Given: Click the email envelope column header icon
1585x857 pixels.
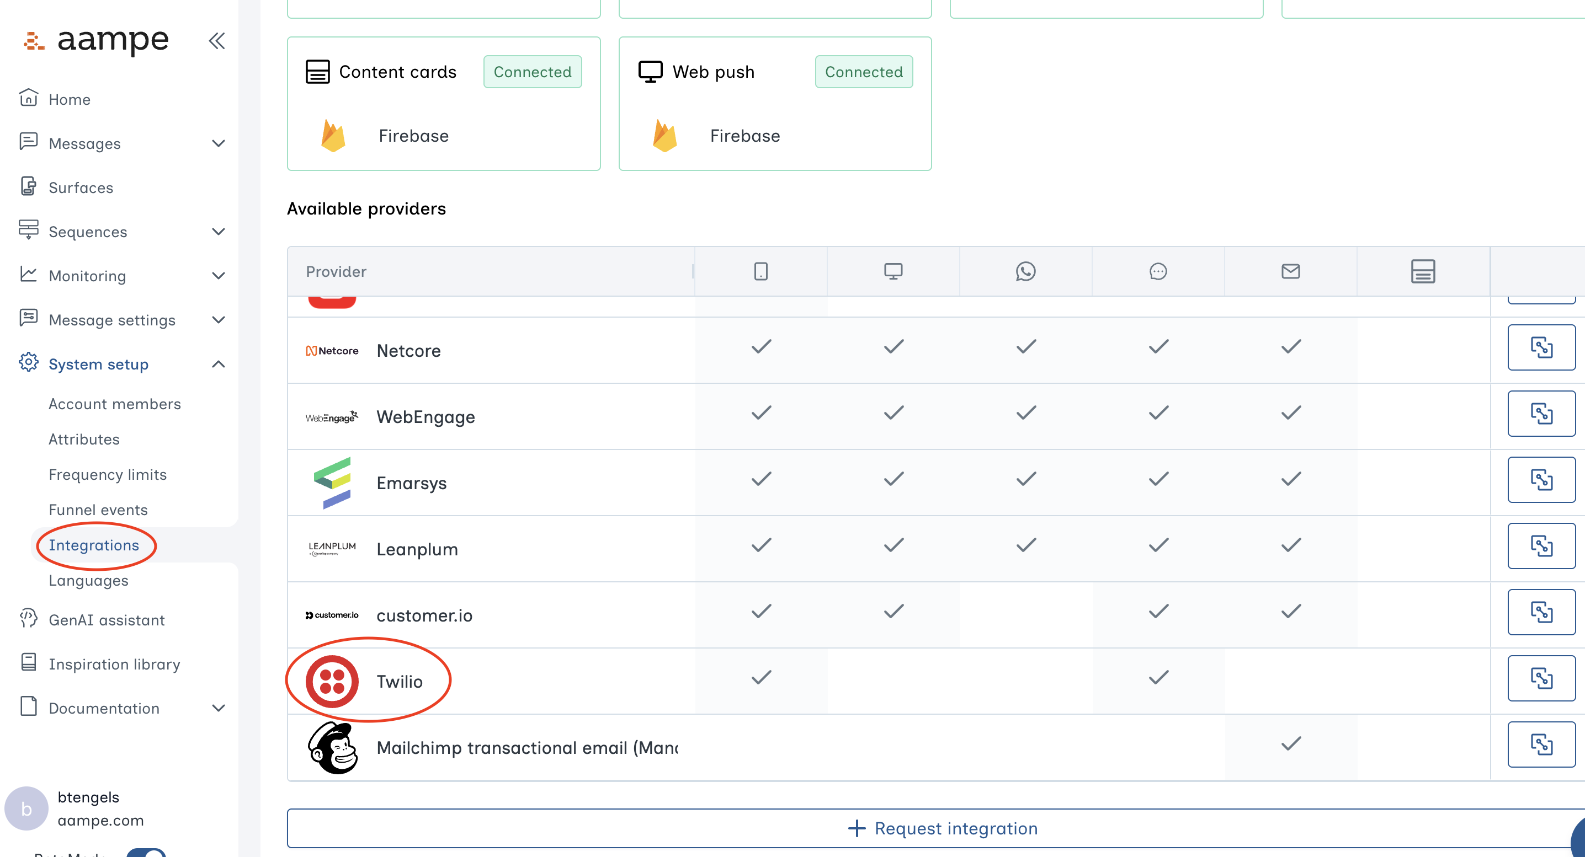Looking at the screenshot, I should (x=1290, y=271).
